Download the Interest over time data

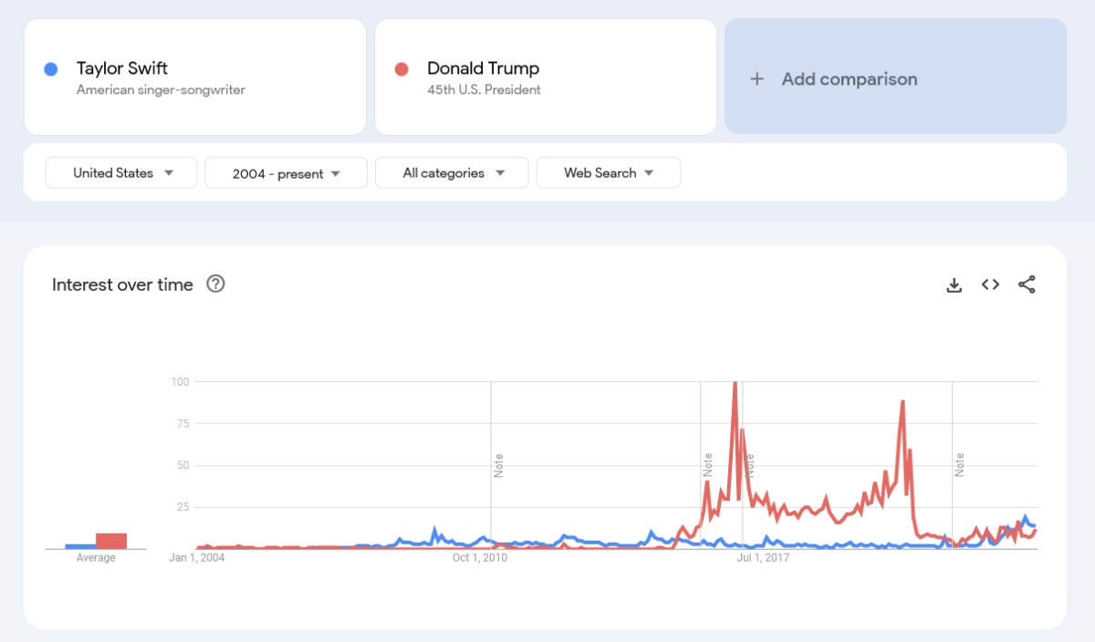tap(954, 285)
